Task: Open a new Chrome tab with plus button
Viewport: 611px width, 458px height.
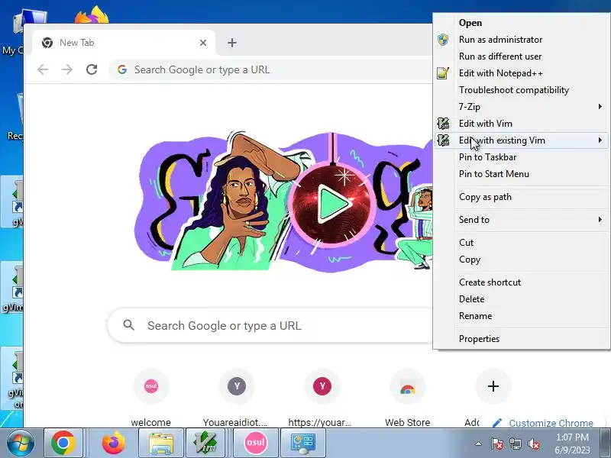Action: [232, 43]
